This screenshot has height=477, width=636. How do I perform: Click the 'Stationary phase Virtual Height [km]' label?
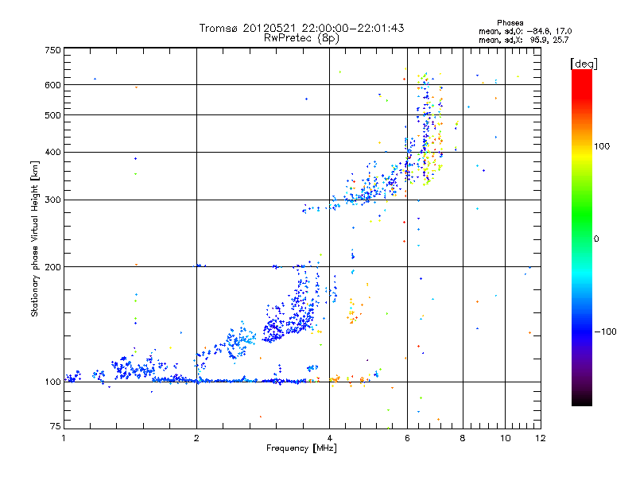click(34, 238)
